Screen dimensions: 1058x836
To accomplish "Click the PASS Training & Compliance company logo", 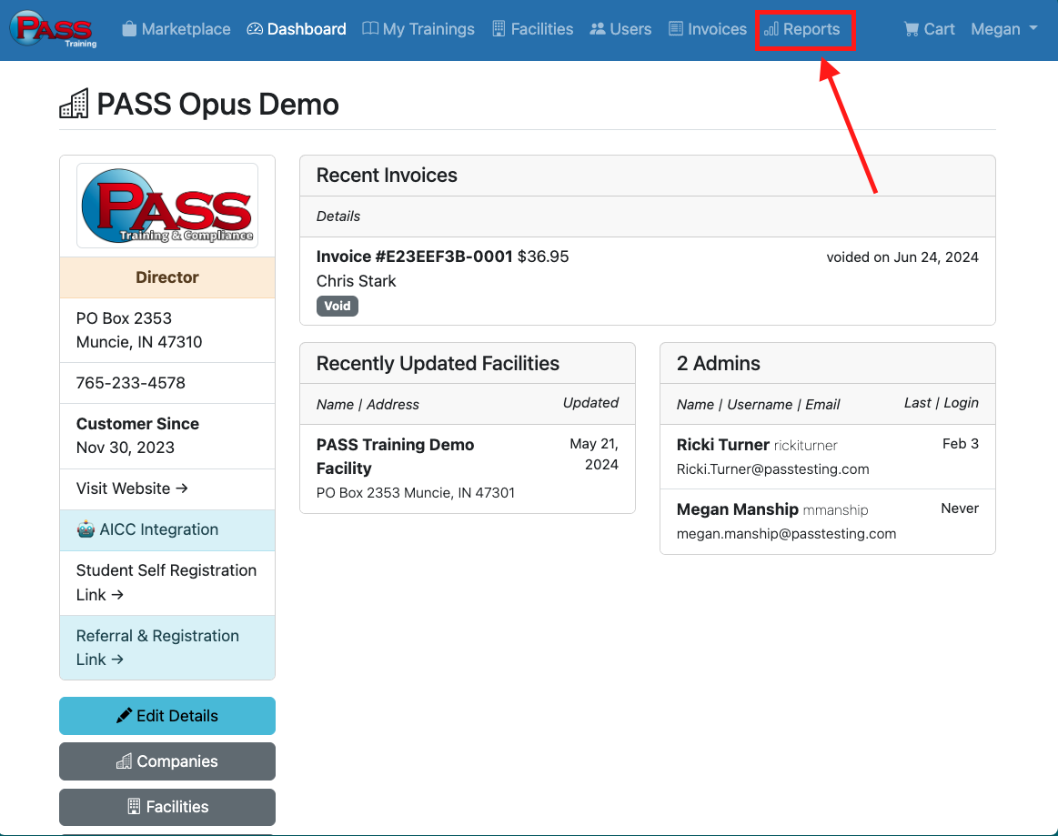I will pos(167,206).
